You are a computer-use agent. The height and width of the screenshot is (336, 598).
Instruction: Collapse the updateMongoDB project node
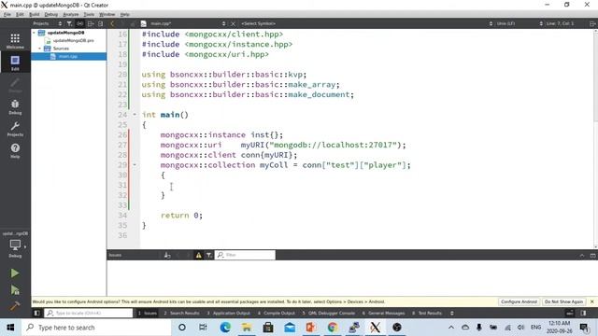point(34,33)
